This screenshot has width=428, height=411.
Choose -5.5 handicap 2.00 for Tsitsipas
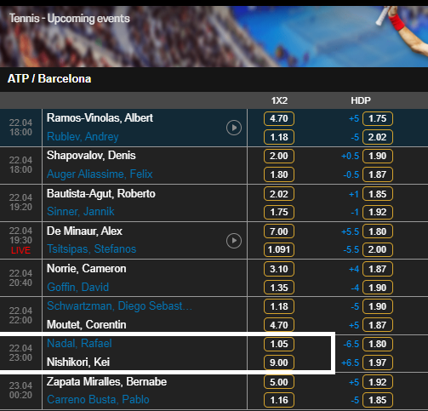click(x=378, y=249)
